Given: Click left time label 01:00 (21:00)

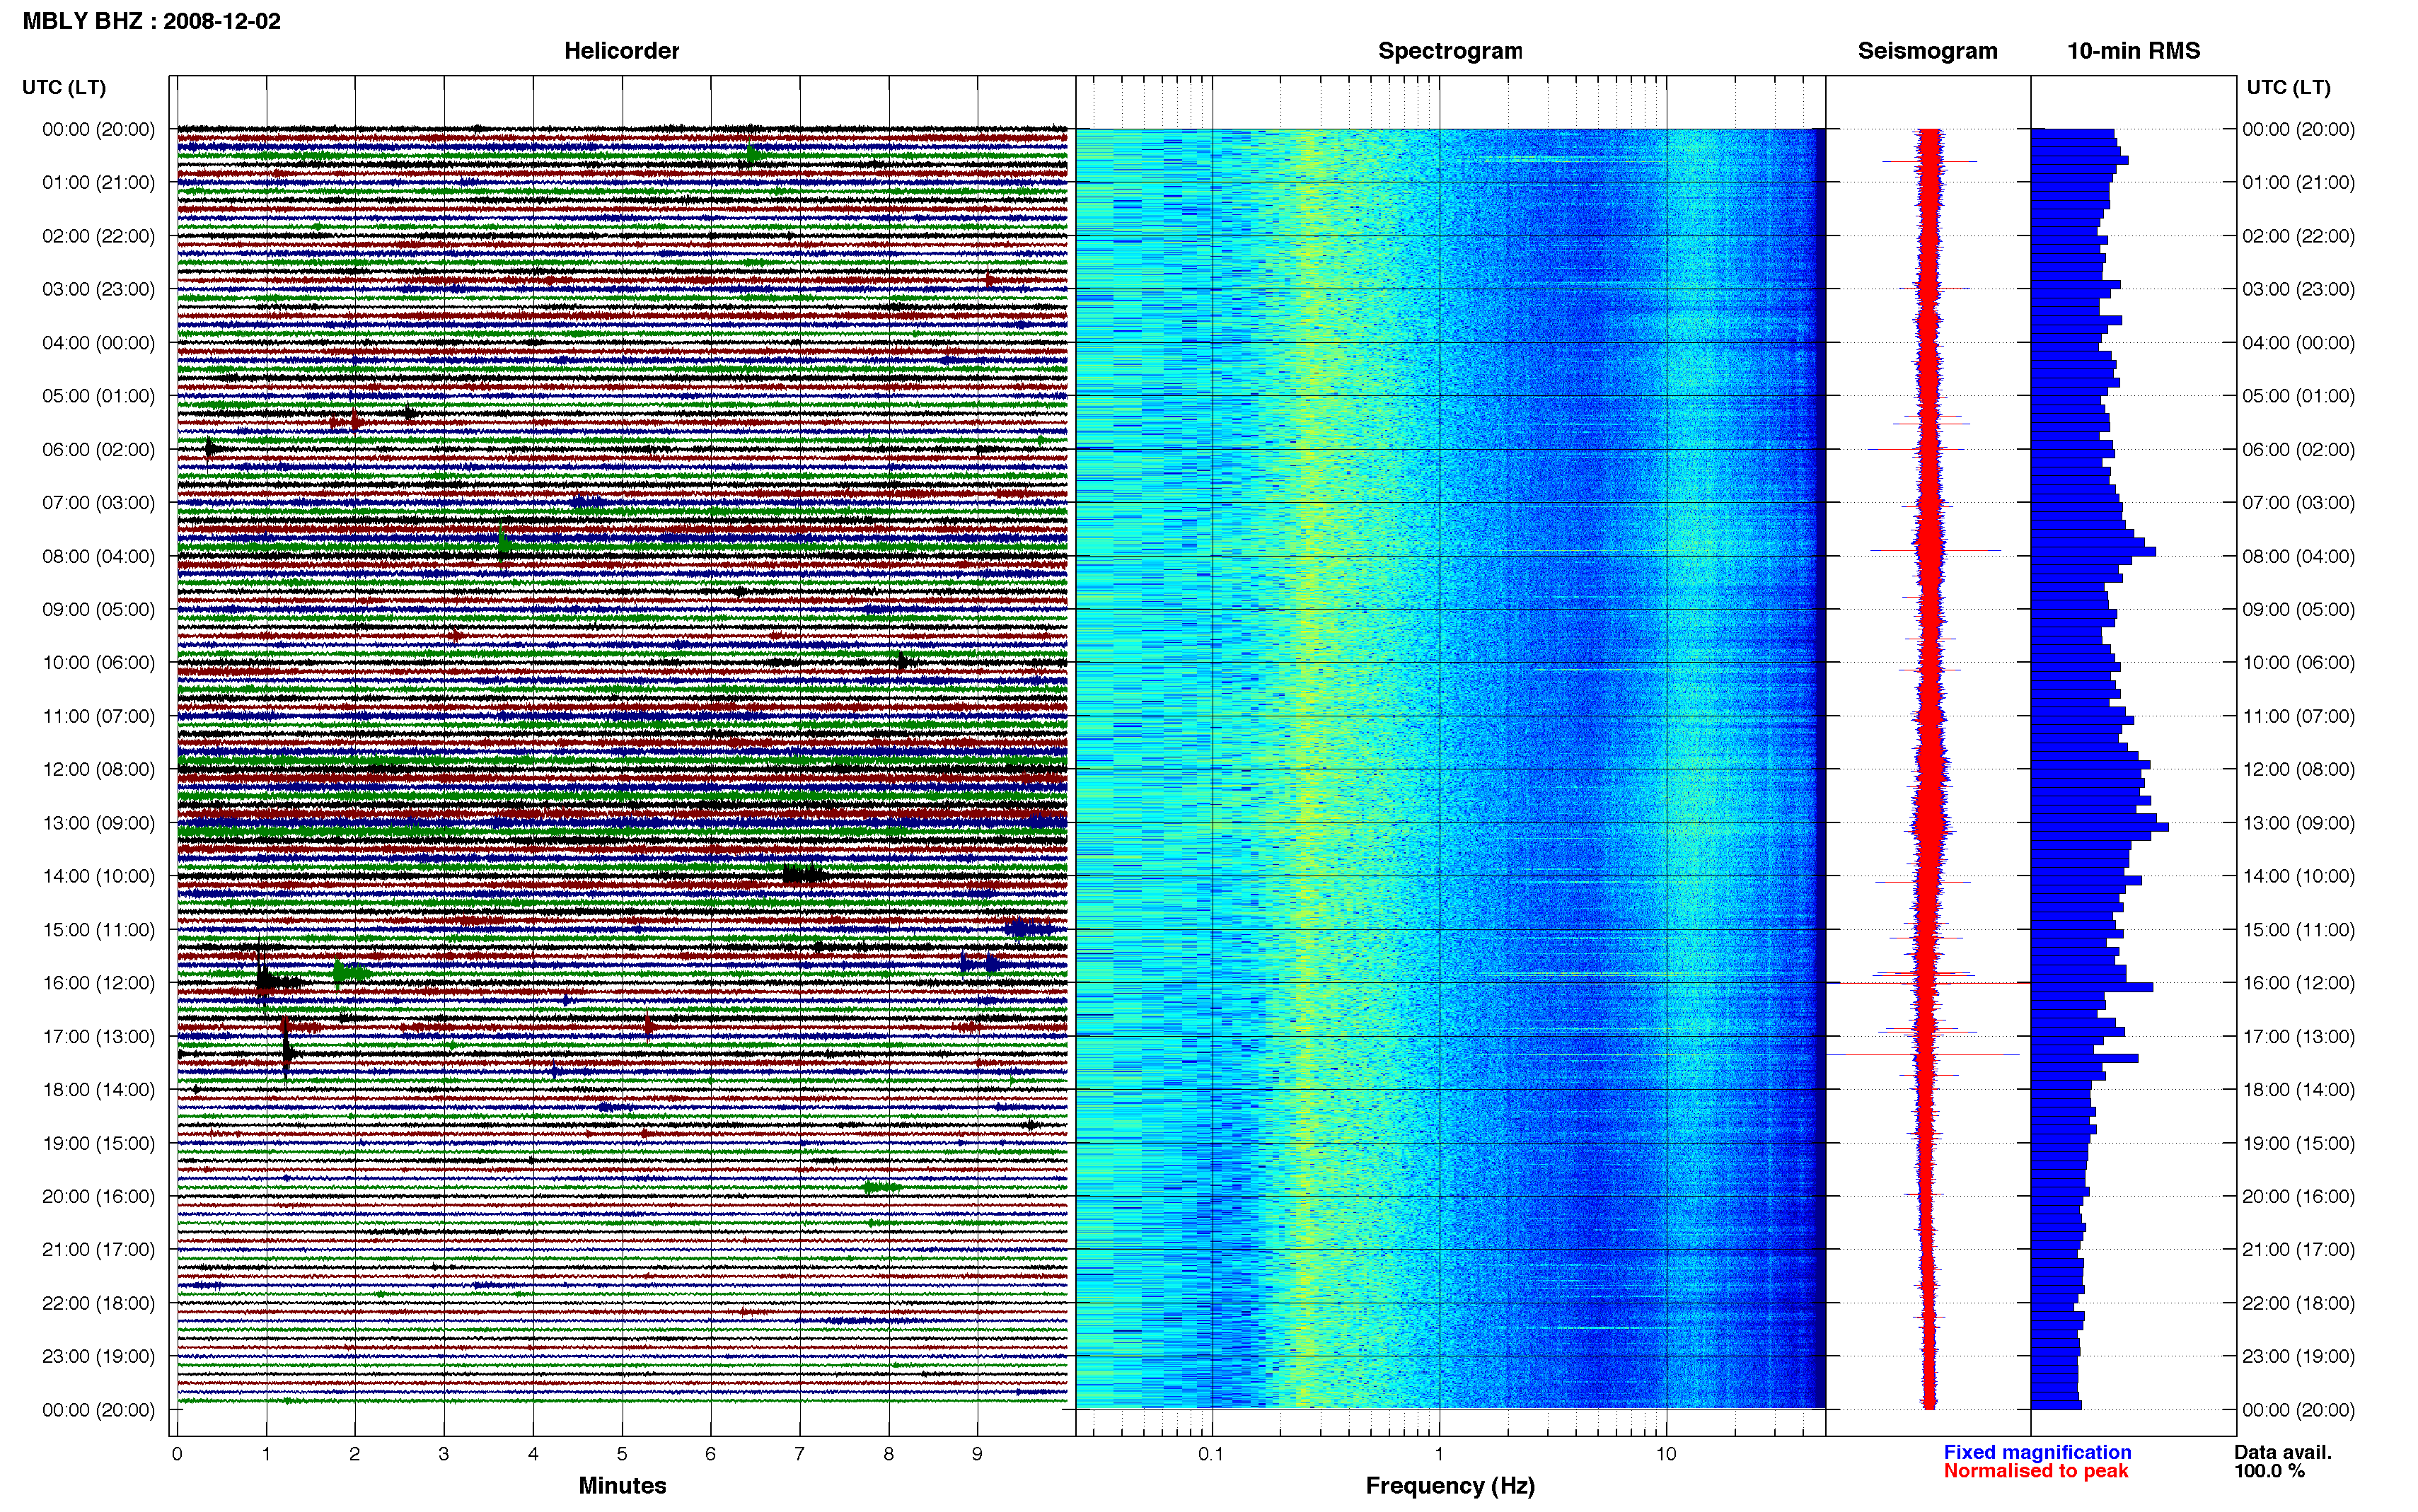Looking at the screenshot, I should click(98, 182).
